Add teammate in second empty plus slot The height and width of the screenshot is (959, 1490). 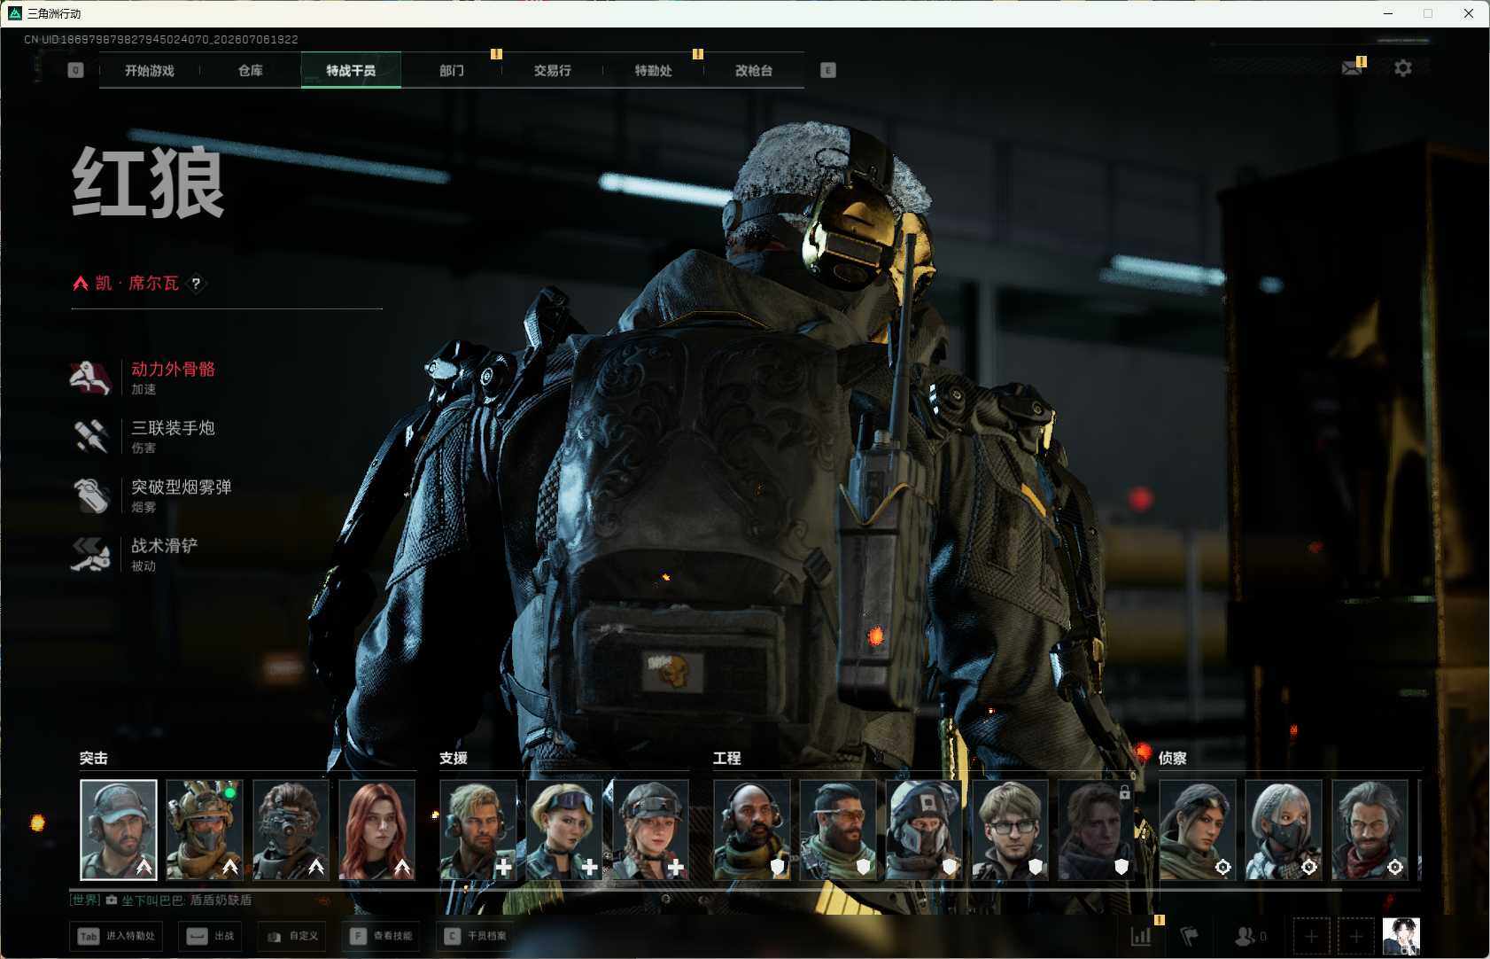pos(1355,936)
